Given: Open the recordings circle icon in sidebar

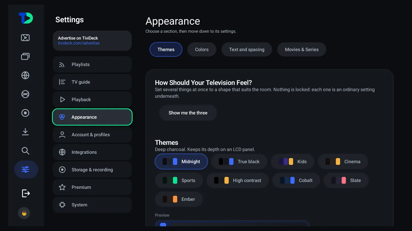Looking at the screenshot, I should point(25,113).
